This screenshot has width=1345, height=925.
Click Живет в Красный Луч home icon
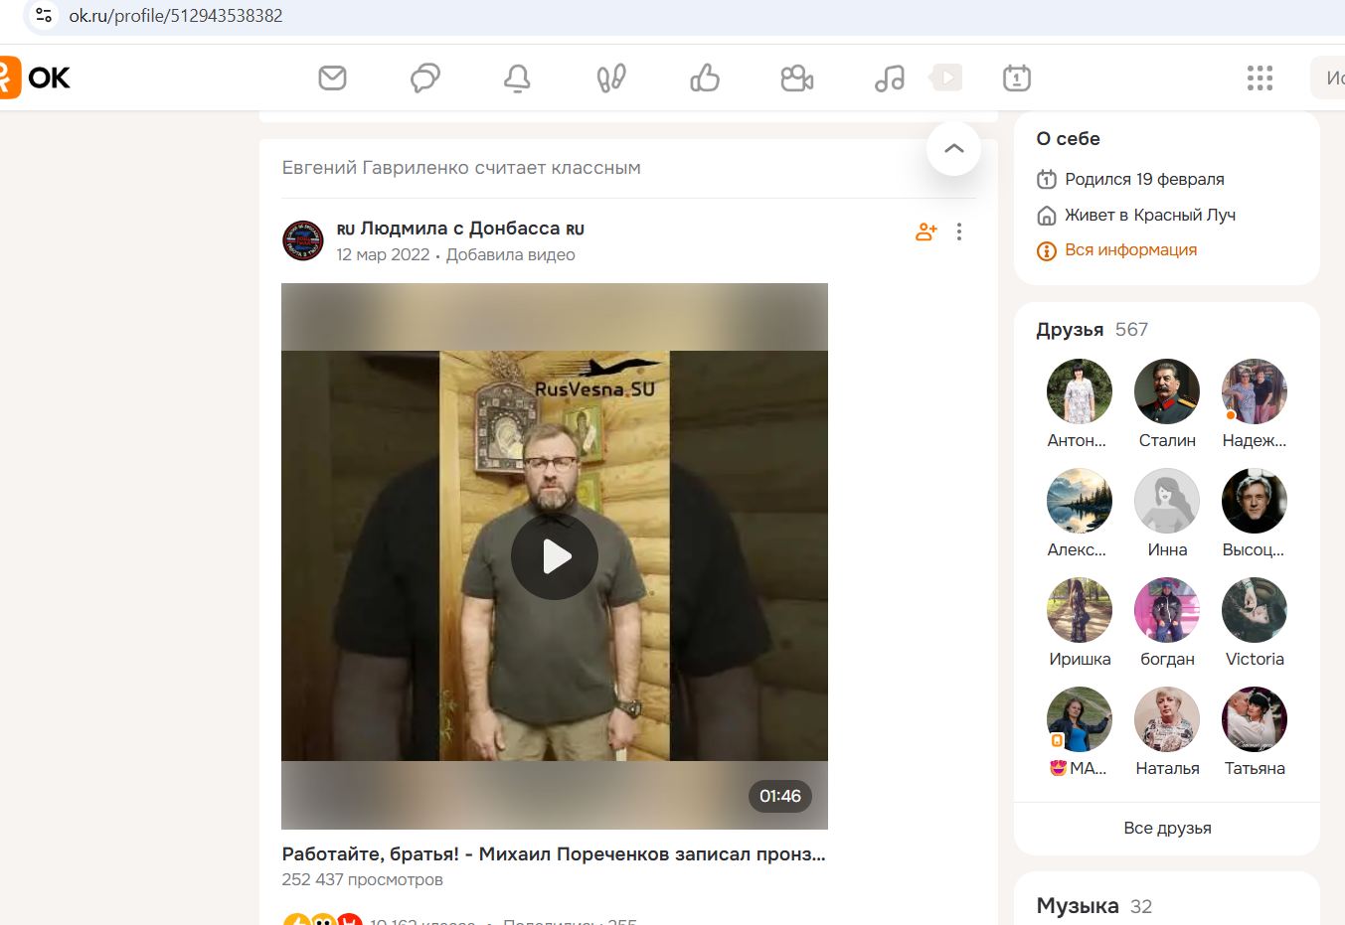[1046, 215]
